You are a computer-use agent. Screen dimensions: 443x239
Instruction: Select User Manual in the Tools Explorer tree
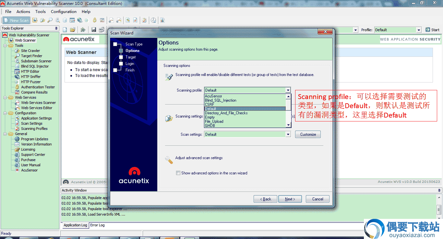[x=30, y=165]
